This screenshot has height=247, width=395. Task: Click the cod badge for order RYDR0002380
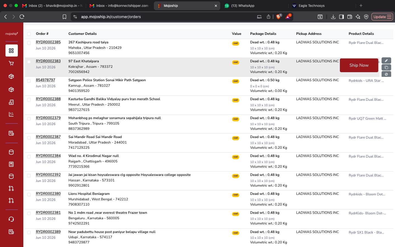pos(235,195)
